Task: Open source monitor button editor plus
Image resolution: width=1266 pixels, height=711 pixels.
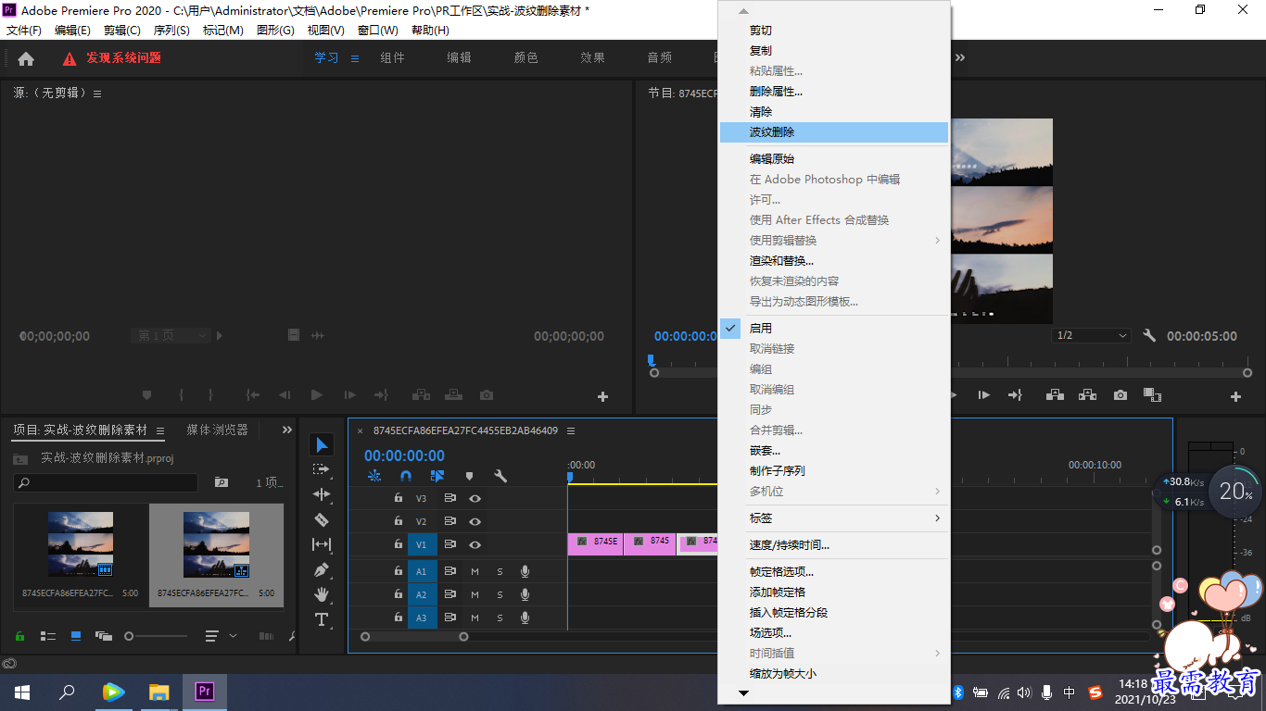Action: pyautogui.click(x=602, y=396)
